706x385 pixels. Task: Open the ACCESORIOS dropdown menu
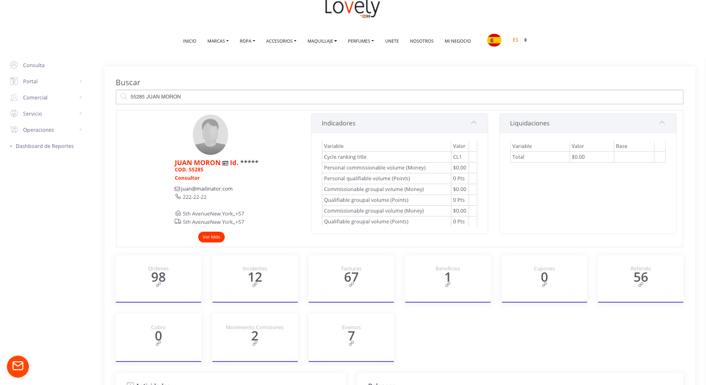click(x=281, y=41)
